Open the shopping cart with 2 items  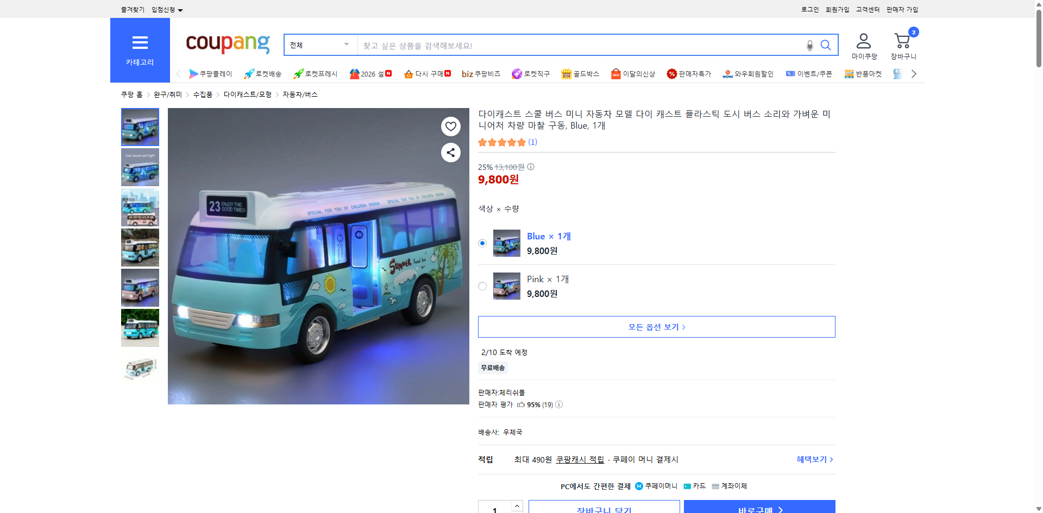(x=902, y=41)
